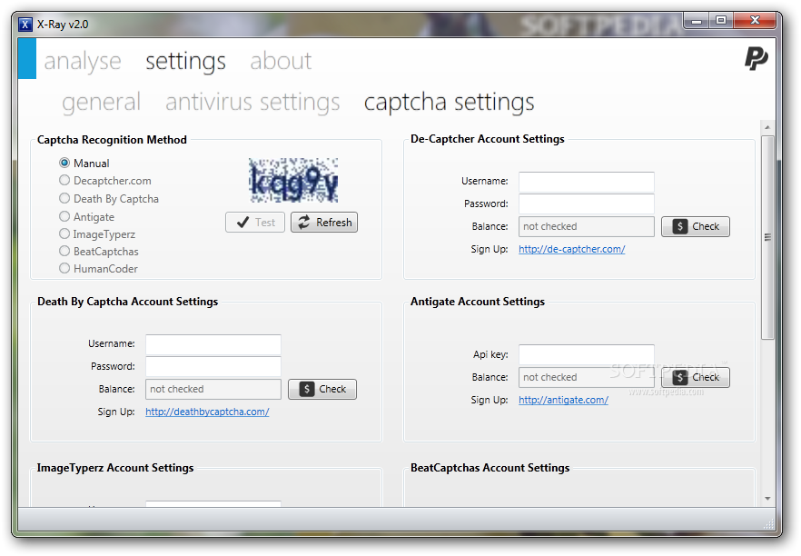Viewport: 801px width, 556px height.
Task: Choose Death By Captcha radio option
Action: [x=64, y=198]
